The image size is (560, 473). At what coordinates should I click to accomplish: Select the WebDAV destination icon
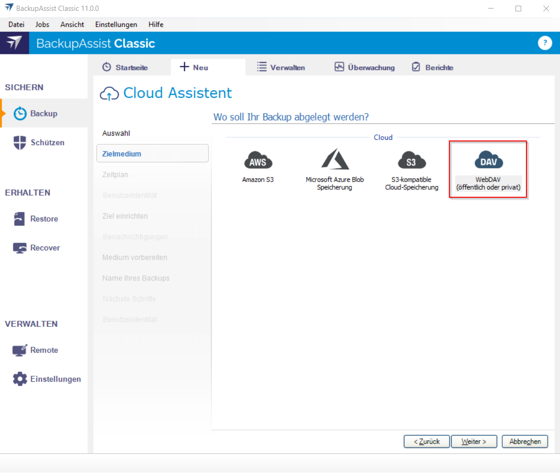coord(488,161)
